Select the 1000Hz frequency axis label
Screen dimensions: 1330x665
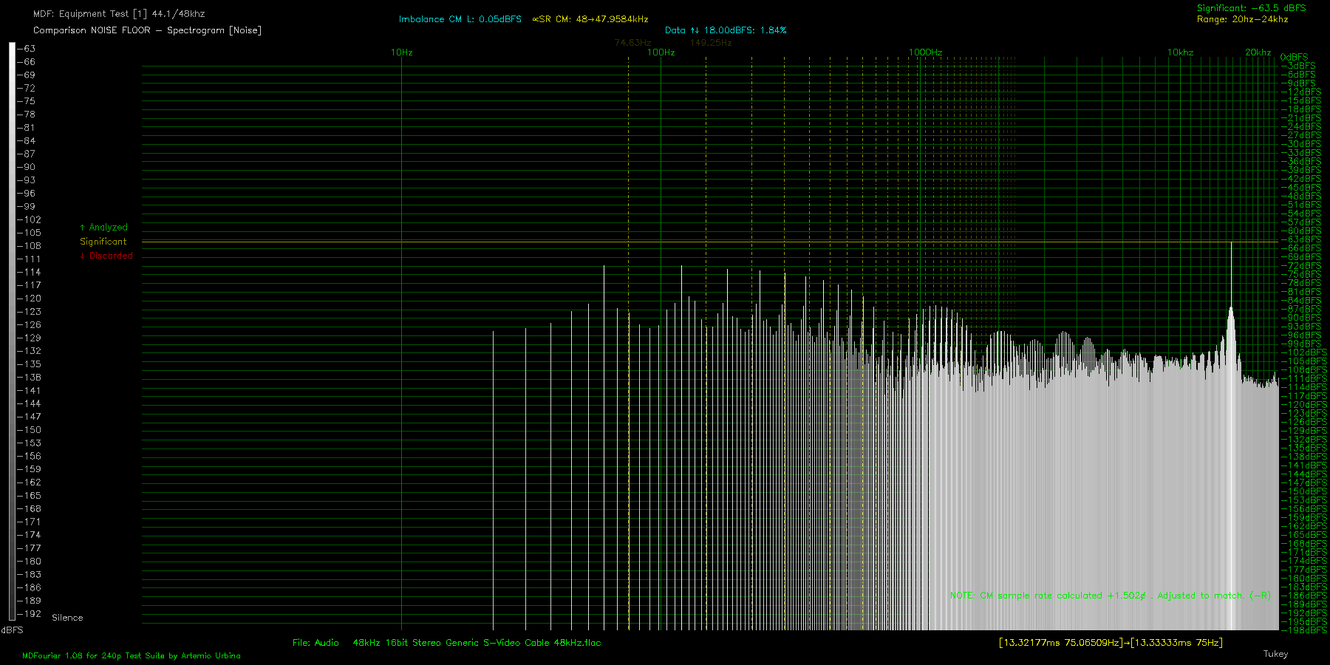tap(925, 52)
